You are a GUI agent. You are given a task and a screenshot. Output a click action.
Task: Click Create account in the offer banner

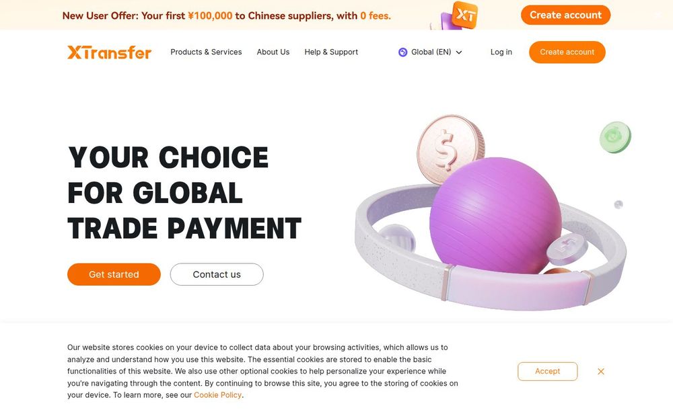pos(566,15)
